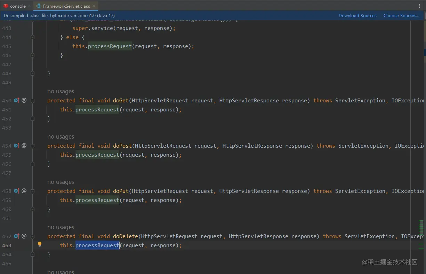This screenshot has height=274, width=426.
Task: Click the FrameworkServlet.class tab's class file icon
Action: click(x=39, y=6)
